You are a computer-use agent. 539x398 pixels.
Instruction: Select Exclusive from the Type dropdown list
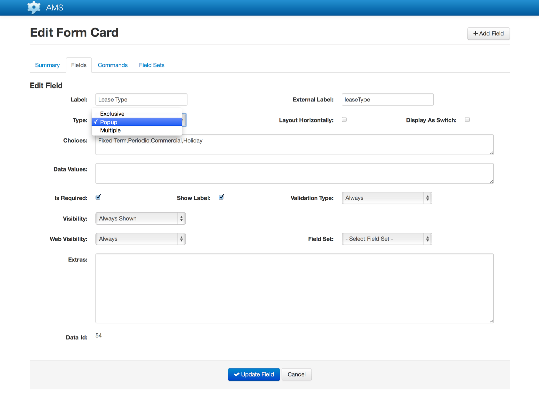pyautogui.click(x=112, y=114)
